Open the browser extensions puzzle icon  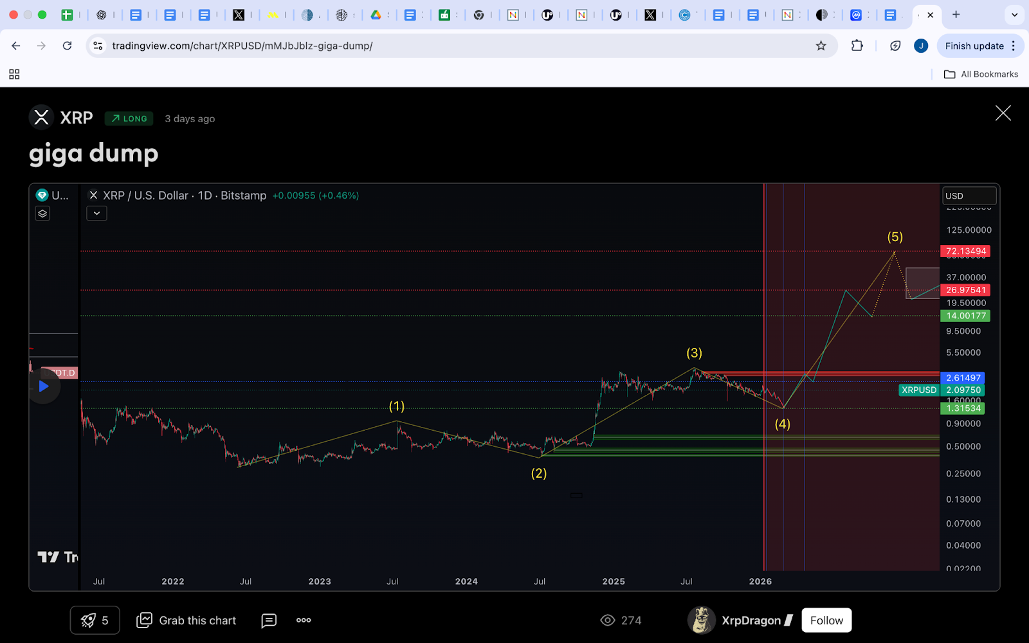click(857, 46)
